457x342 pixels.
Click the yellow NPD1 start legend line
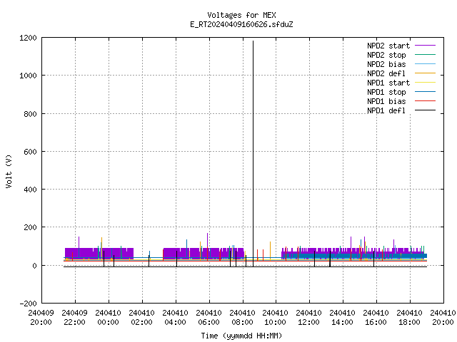coord(426,83)
